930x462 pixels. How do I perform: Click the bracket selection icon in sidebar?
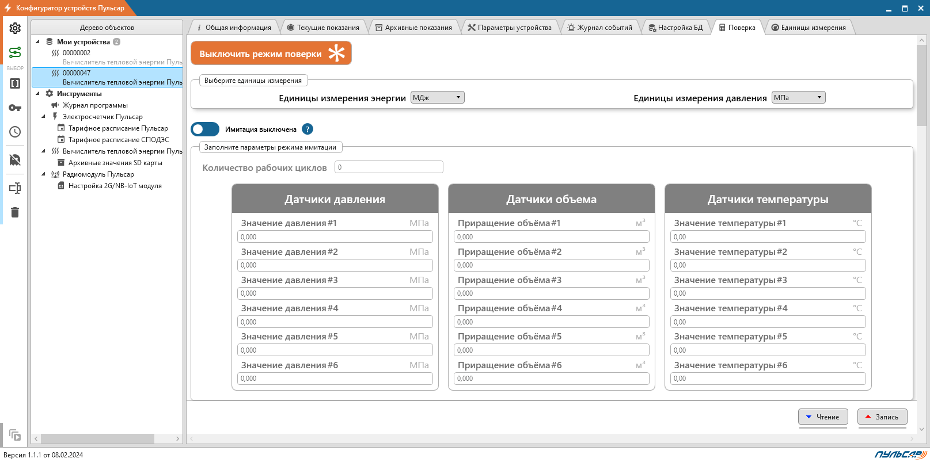tap(15, 83)
